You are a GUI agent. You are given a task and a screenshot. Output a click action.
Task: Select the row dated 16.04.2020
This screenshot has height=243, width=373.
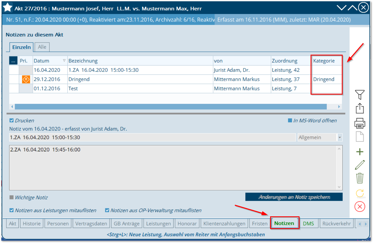[x=175, y=70]
